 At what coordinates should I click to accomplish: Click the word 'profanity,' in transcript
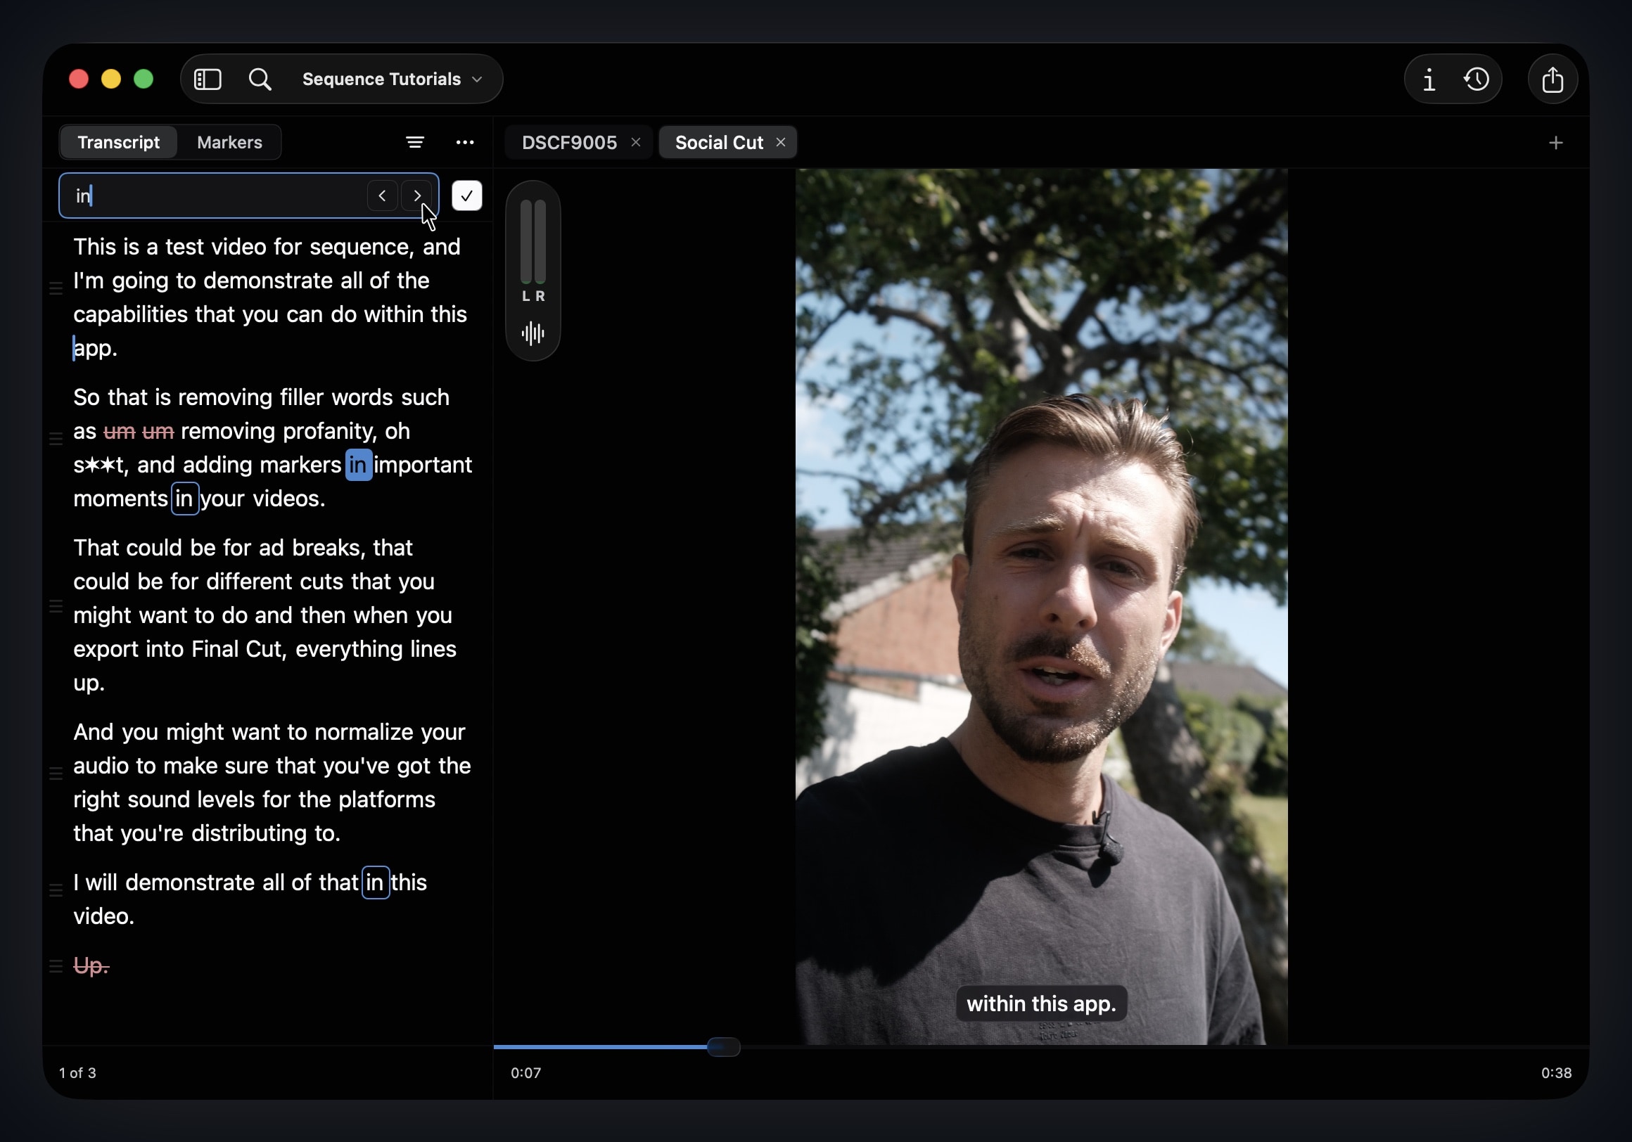[x=331, y=431]
